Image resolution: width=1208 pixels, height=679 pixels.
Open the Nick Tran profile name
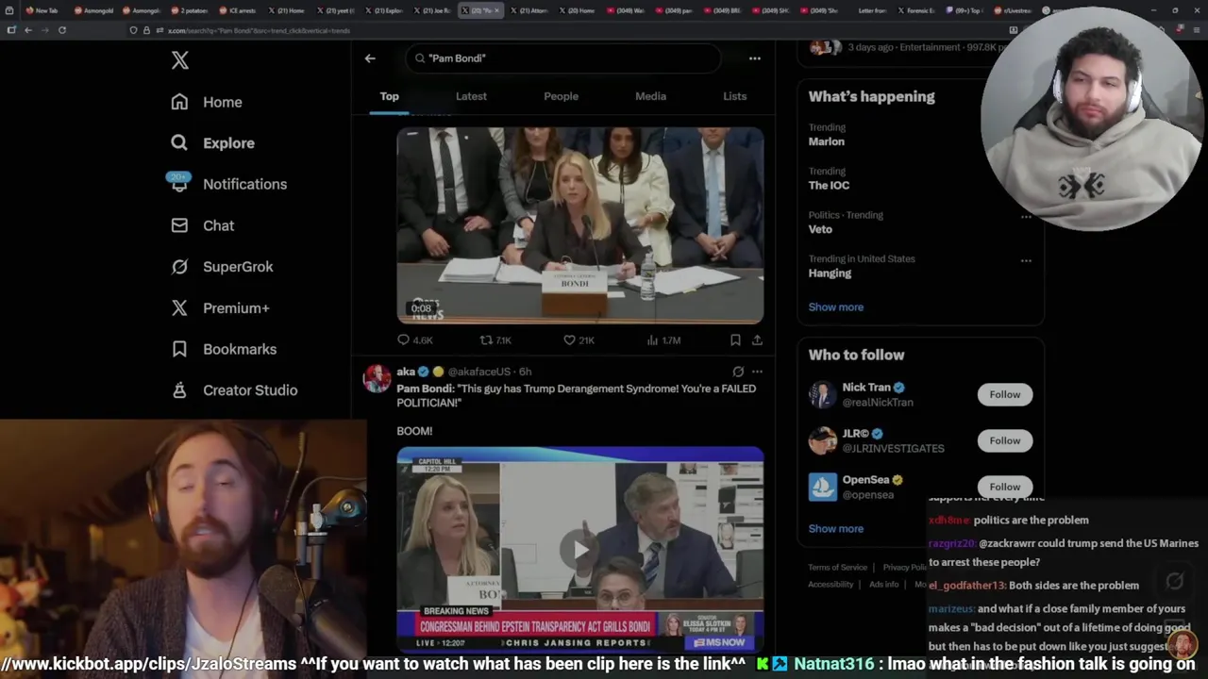pyautogui.click(x=866, y=388)
